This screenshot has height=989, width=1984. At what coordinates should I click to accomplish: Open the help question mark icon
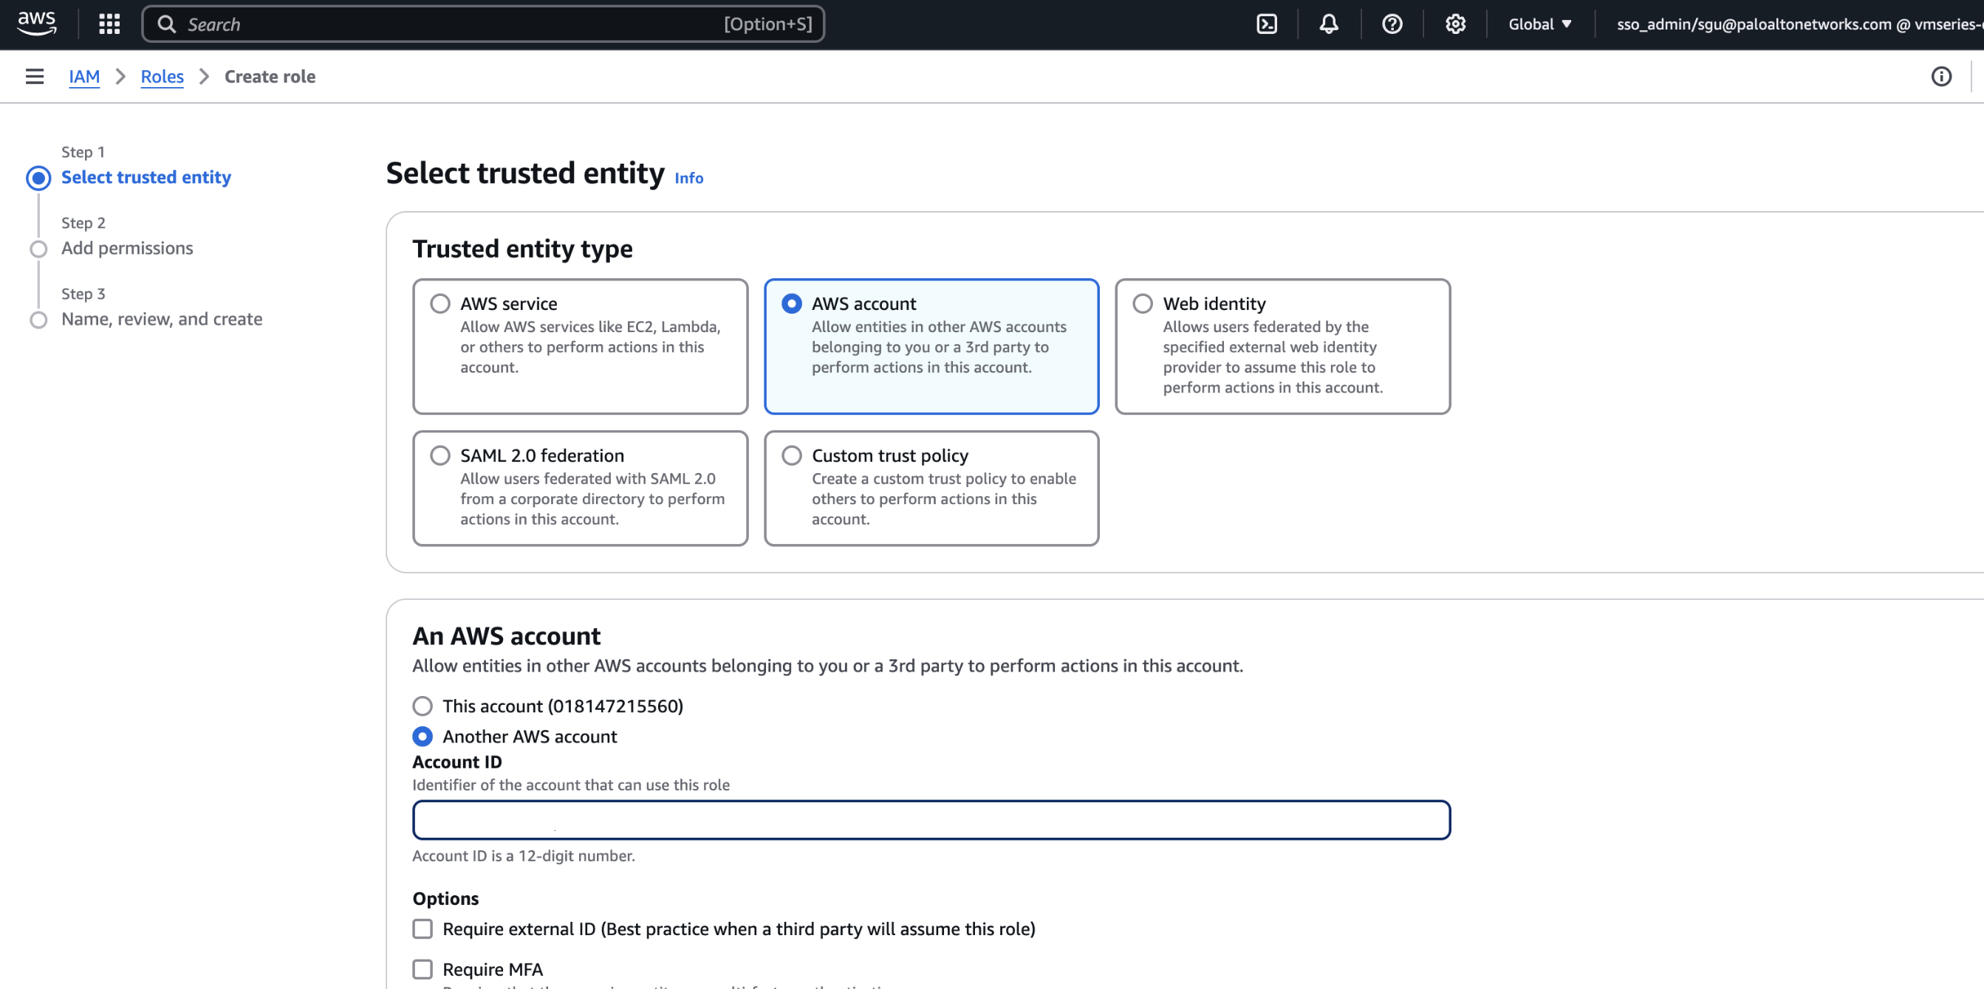1392,24
